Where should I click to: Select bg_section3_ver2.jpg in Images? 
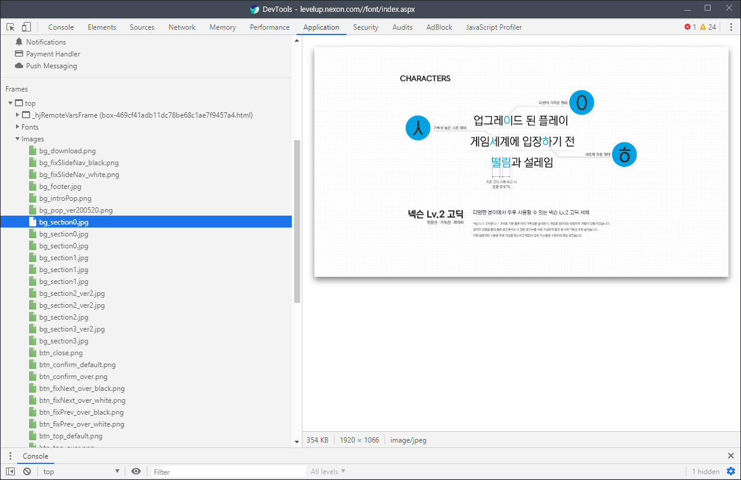[72, 329]
